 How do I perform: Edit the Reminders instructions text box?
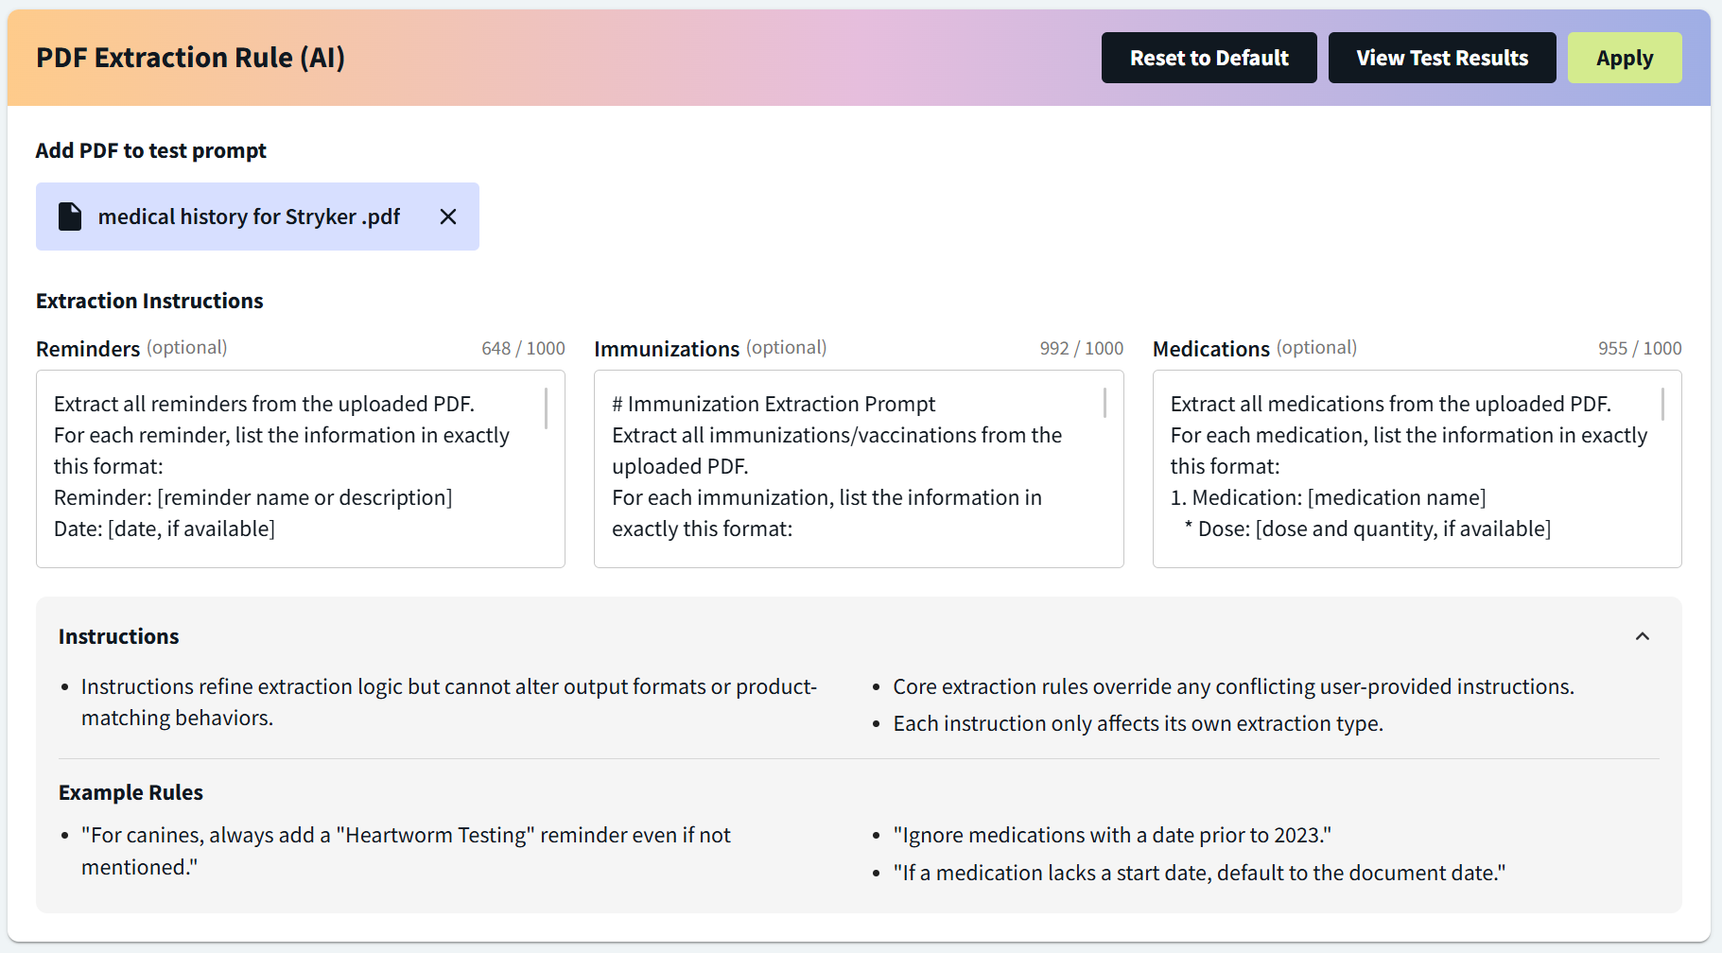301,469
